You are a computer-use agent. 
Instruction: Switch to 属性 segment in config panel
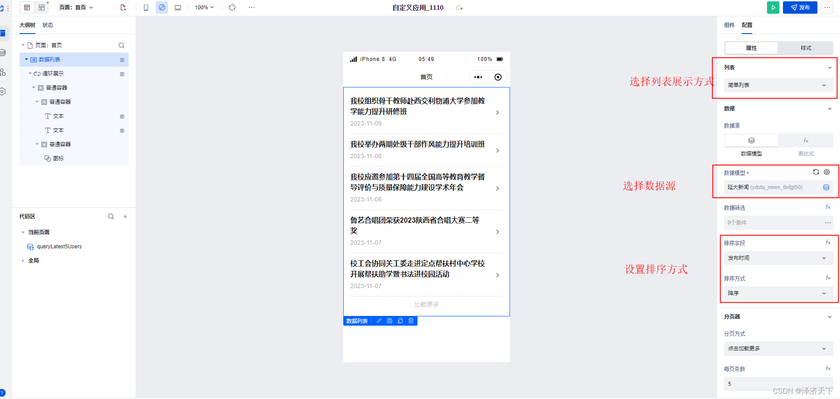[751, 48]
